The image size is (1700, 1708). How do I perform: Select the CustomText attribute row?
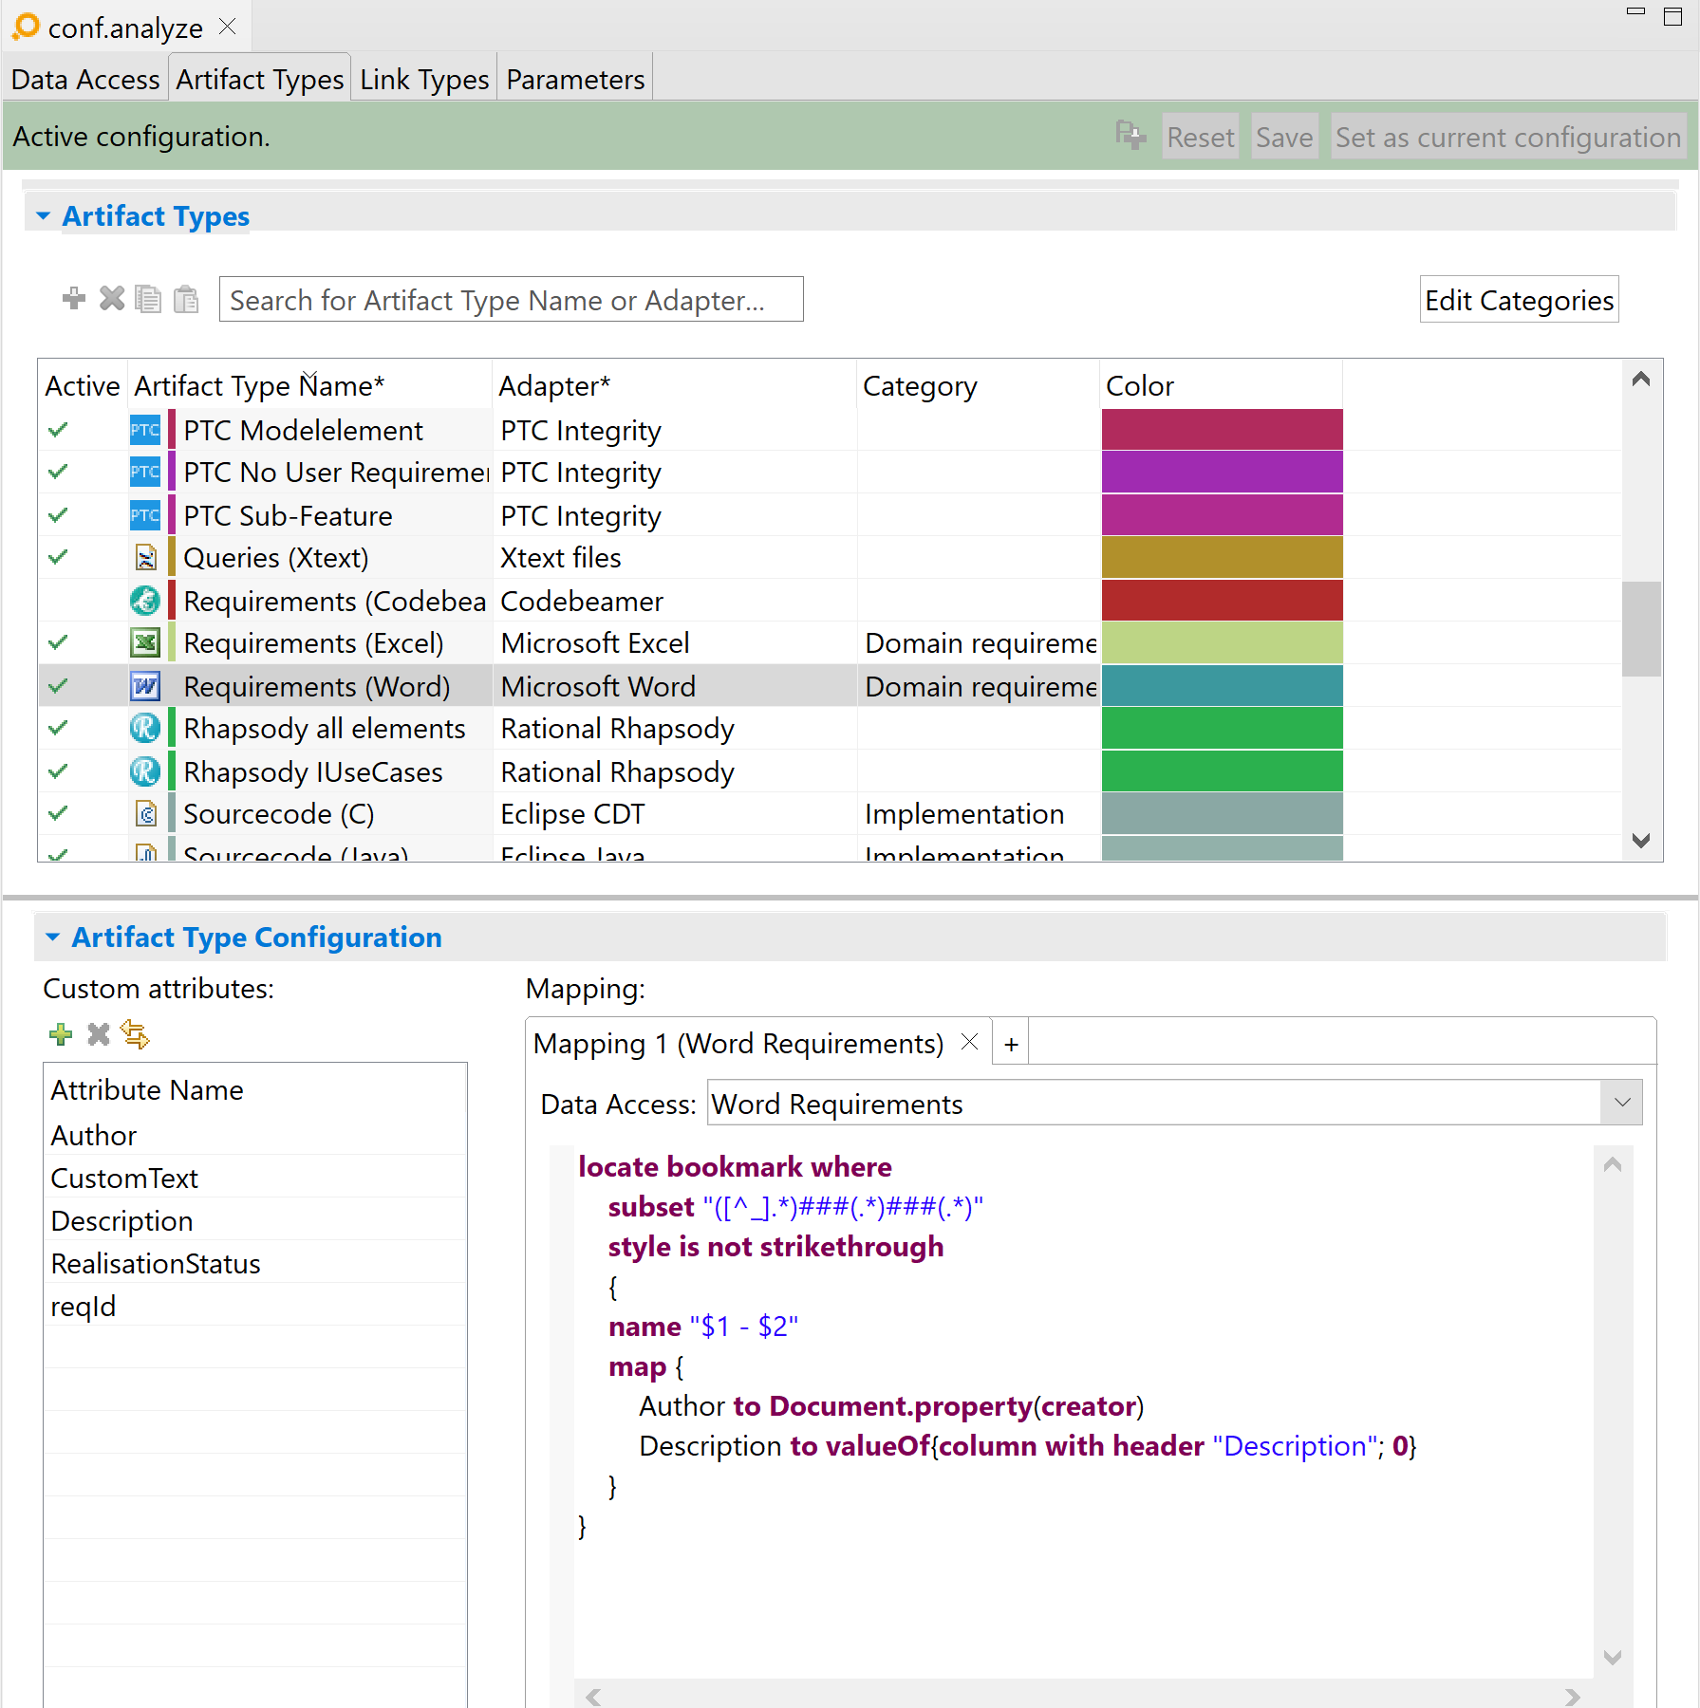coord(254,1178)
